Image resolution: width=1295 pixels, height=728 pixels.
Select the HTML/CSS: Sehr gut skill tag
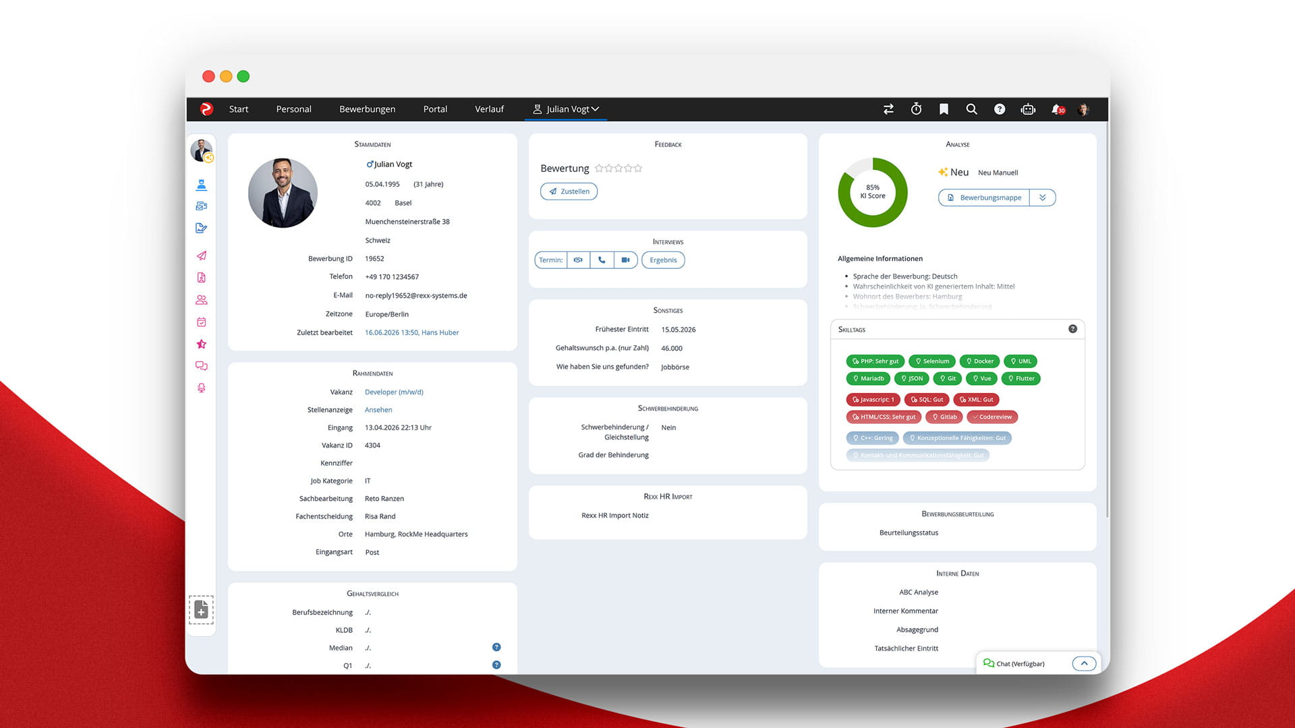click(x=884, y=417)
